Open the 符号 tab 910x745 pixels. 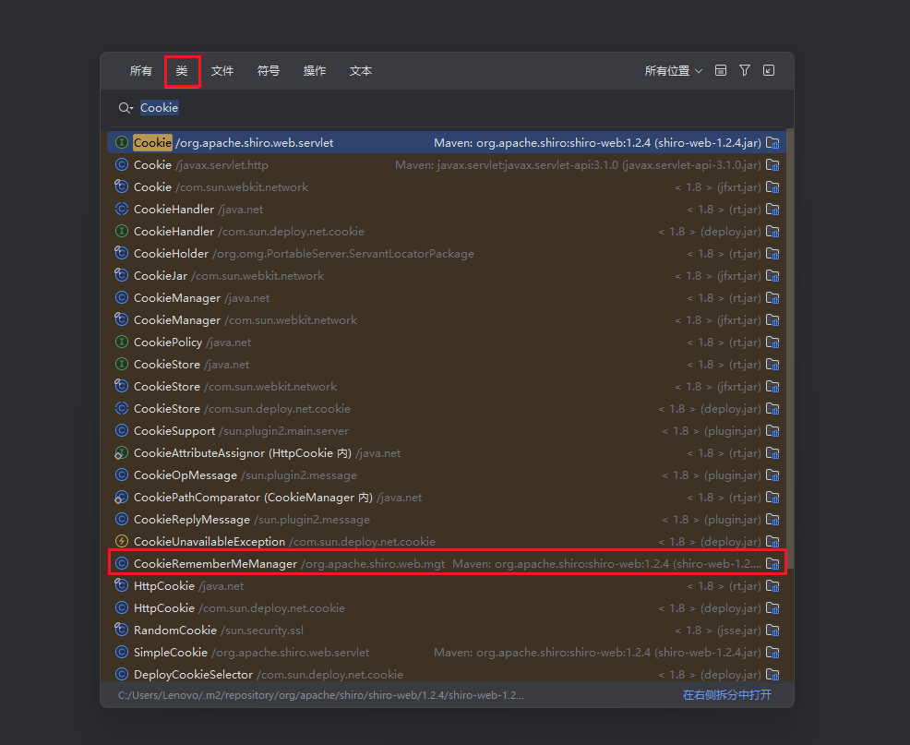tap(269, 71)
